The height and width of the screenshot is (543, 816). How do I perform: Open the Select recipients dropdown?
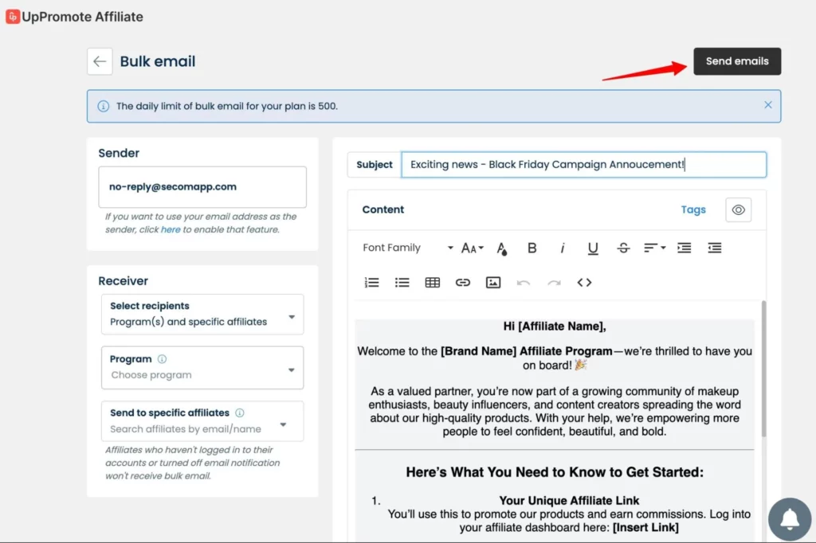202,314
